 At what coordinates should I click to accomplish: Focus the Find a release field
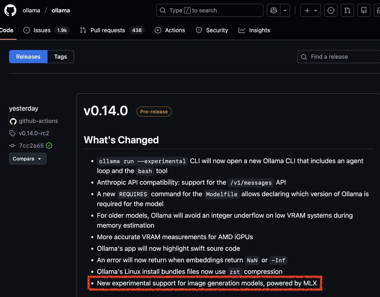(x=339, y=57)
